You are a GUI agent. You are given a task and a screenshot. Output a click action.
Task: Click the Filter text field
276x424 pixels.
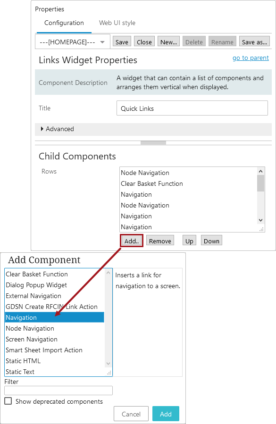click(59, 391)
